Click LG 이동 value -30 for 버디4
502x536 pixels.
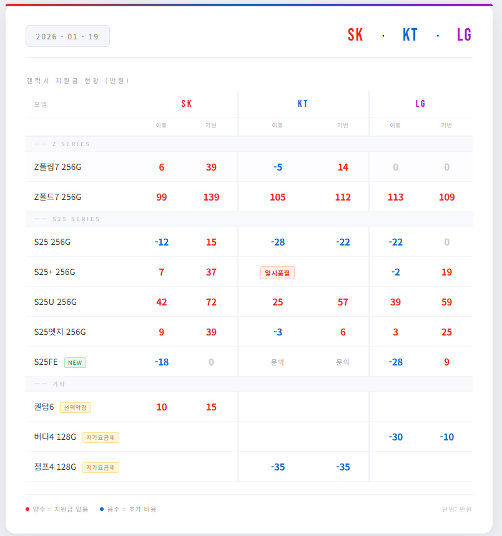pyautogui.click(x=396, y=437)
